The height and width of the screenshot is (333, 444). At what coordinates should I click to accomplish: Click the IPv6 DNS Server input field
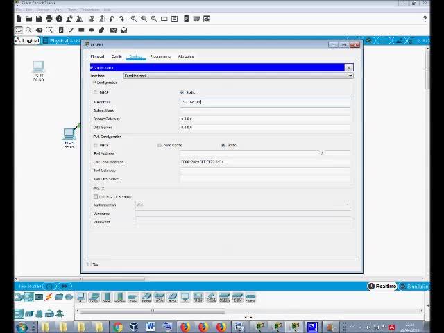coord(265,179)
